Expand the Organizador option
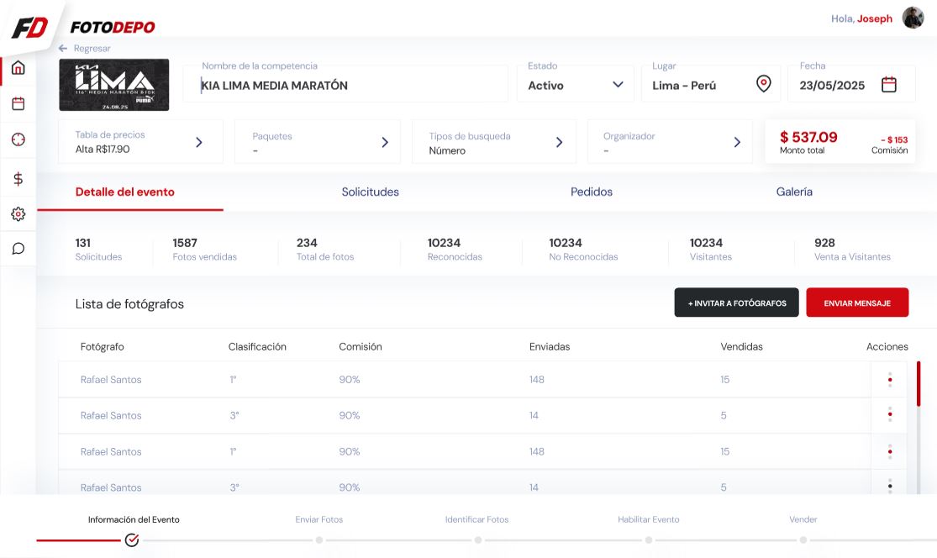Image resolution: width=937 pixels, height=558 pixels. [x=737, y=142]
